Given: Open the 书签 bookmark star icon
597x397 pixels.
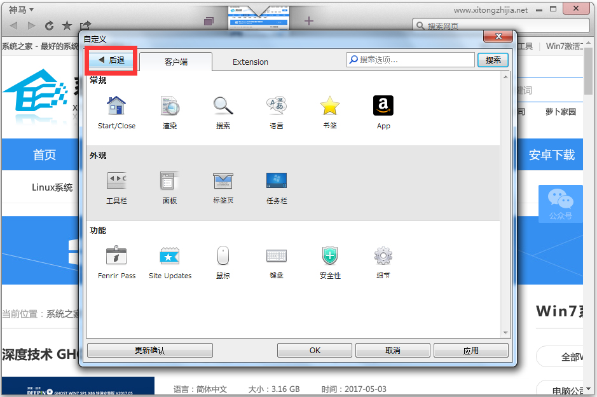Looking at the screenshot, I should point(330,105).
